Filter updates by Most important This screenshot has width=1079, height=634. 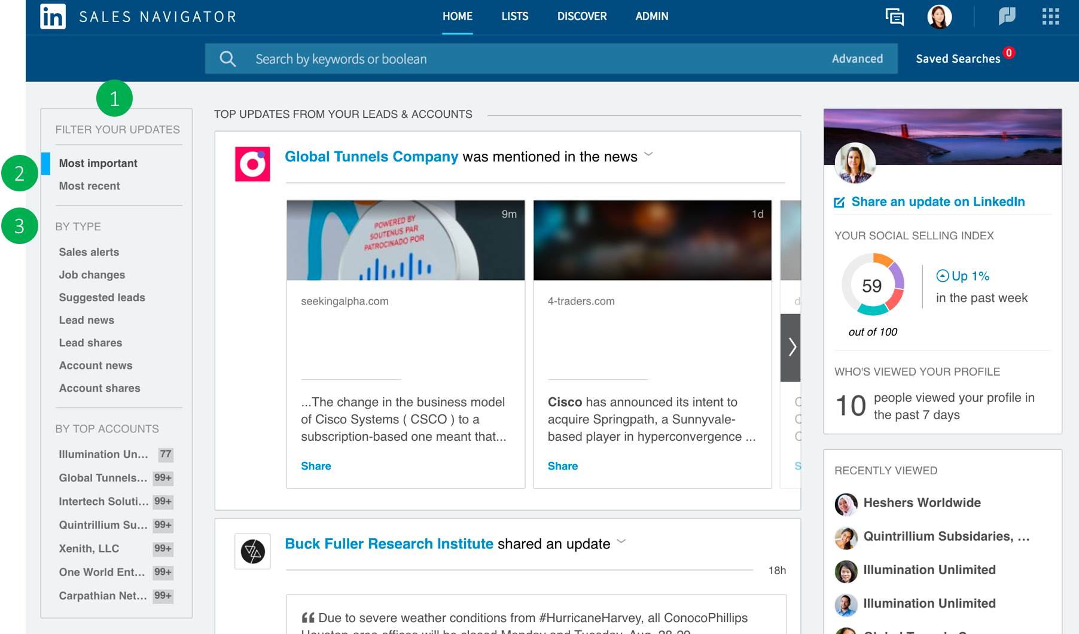[x=98, y=163]
